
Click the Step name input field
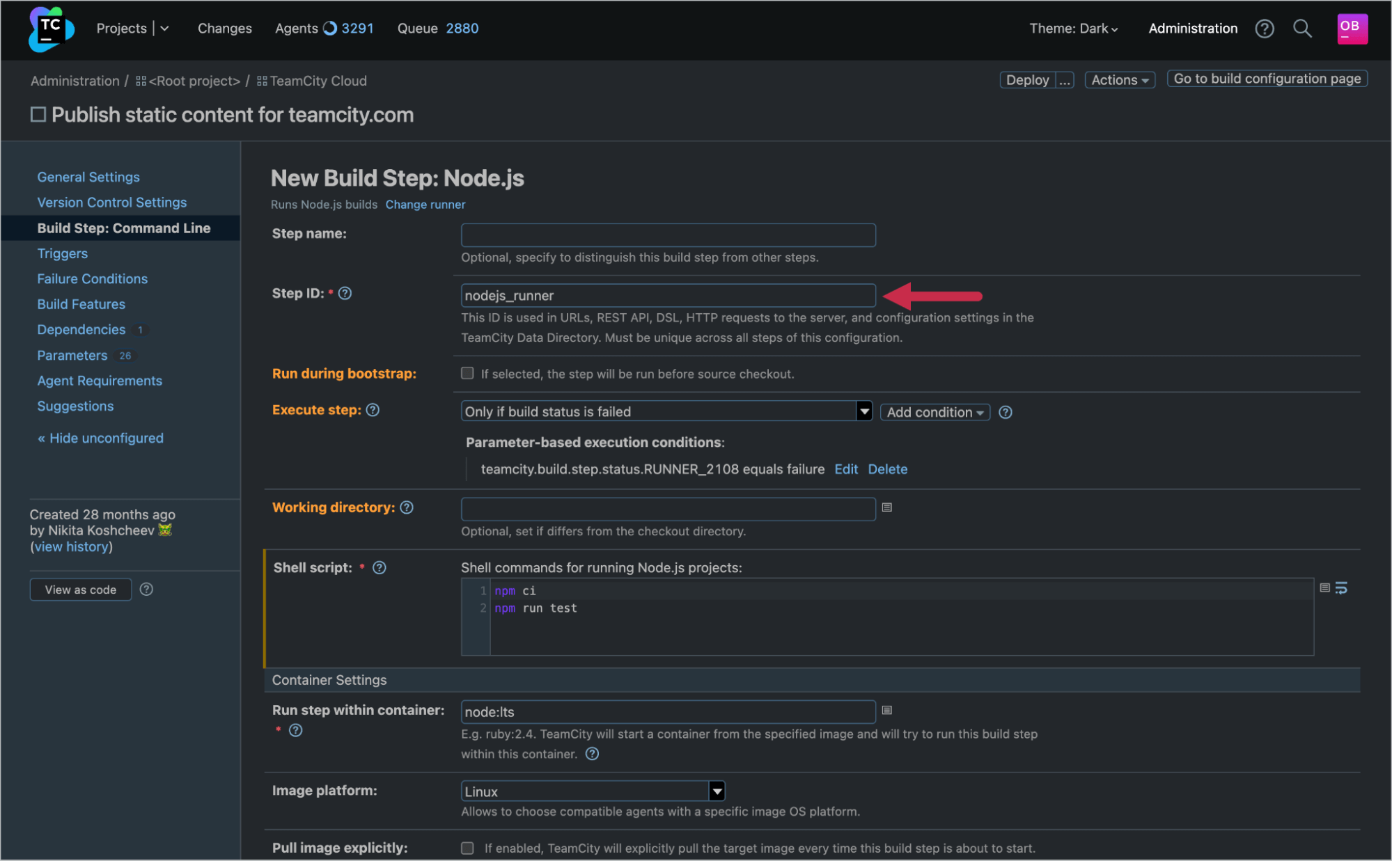(x=668, y=235)
